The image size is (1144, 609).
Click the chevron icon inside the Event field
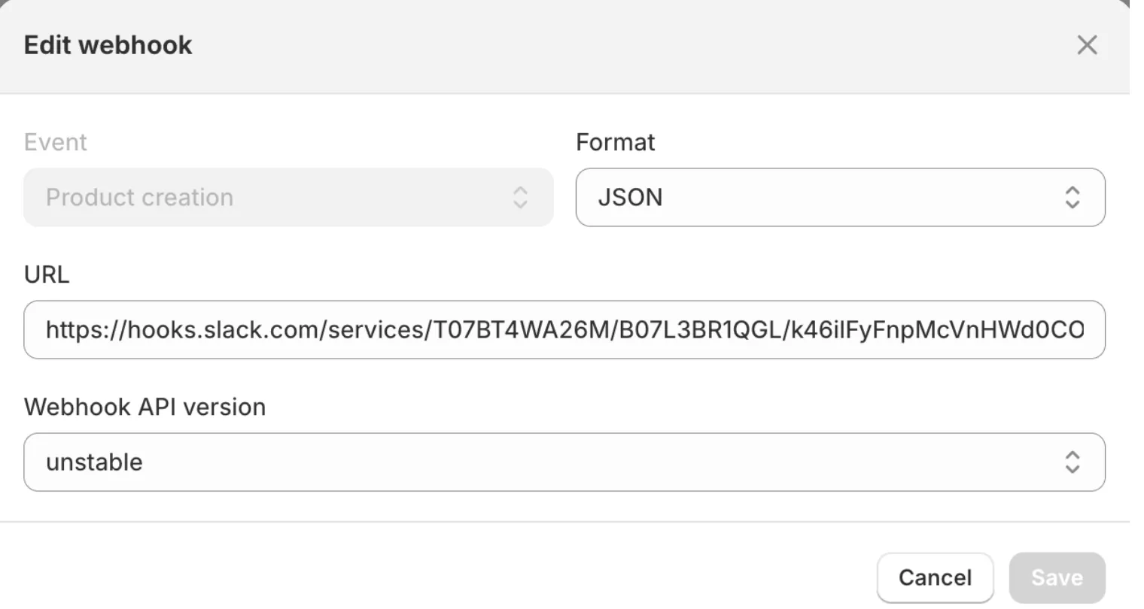tap(522, 197)
